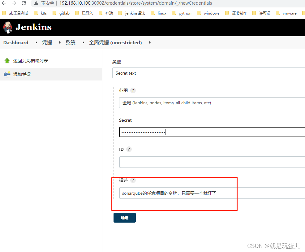
Task: Click the 确定 confirm button
Action: (125, 218)
